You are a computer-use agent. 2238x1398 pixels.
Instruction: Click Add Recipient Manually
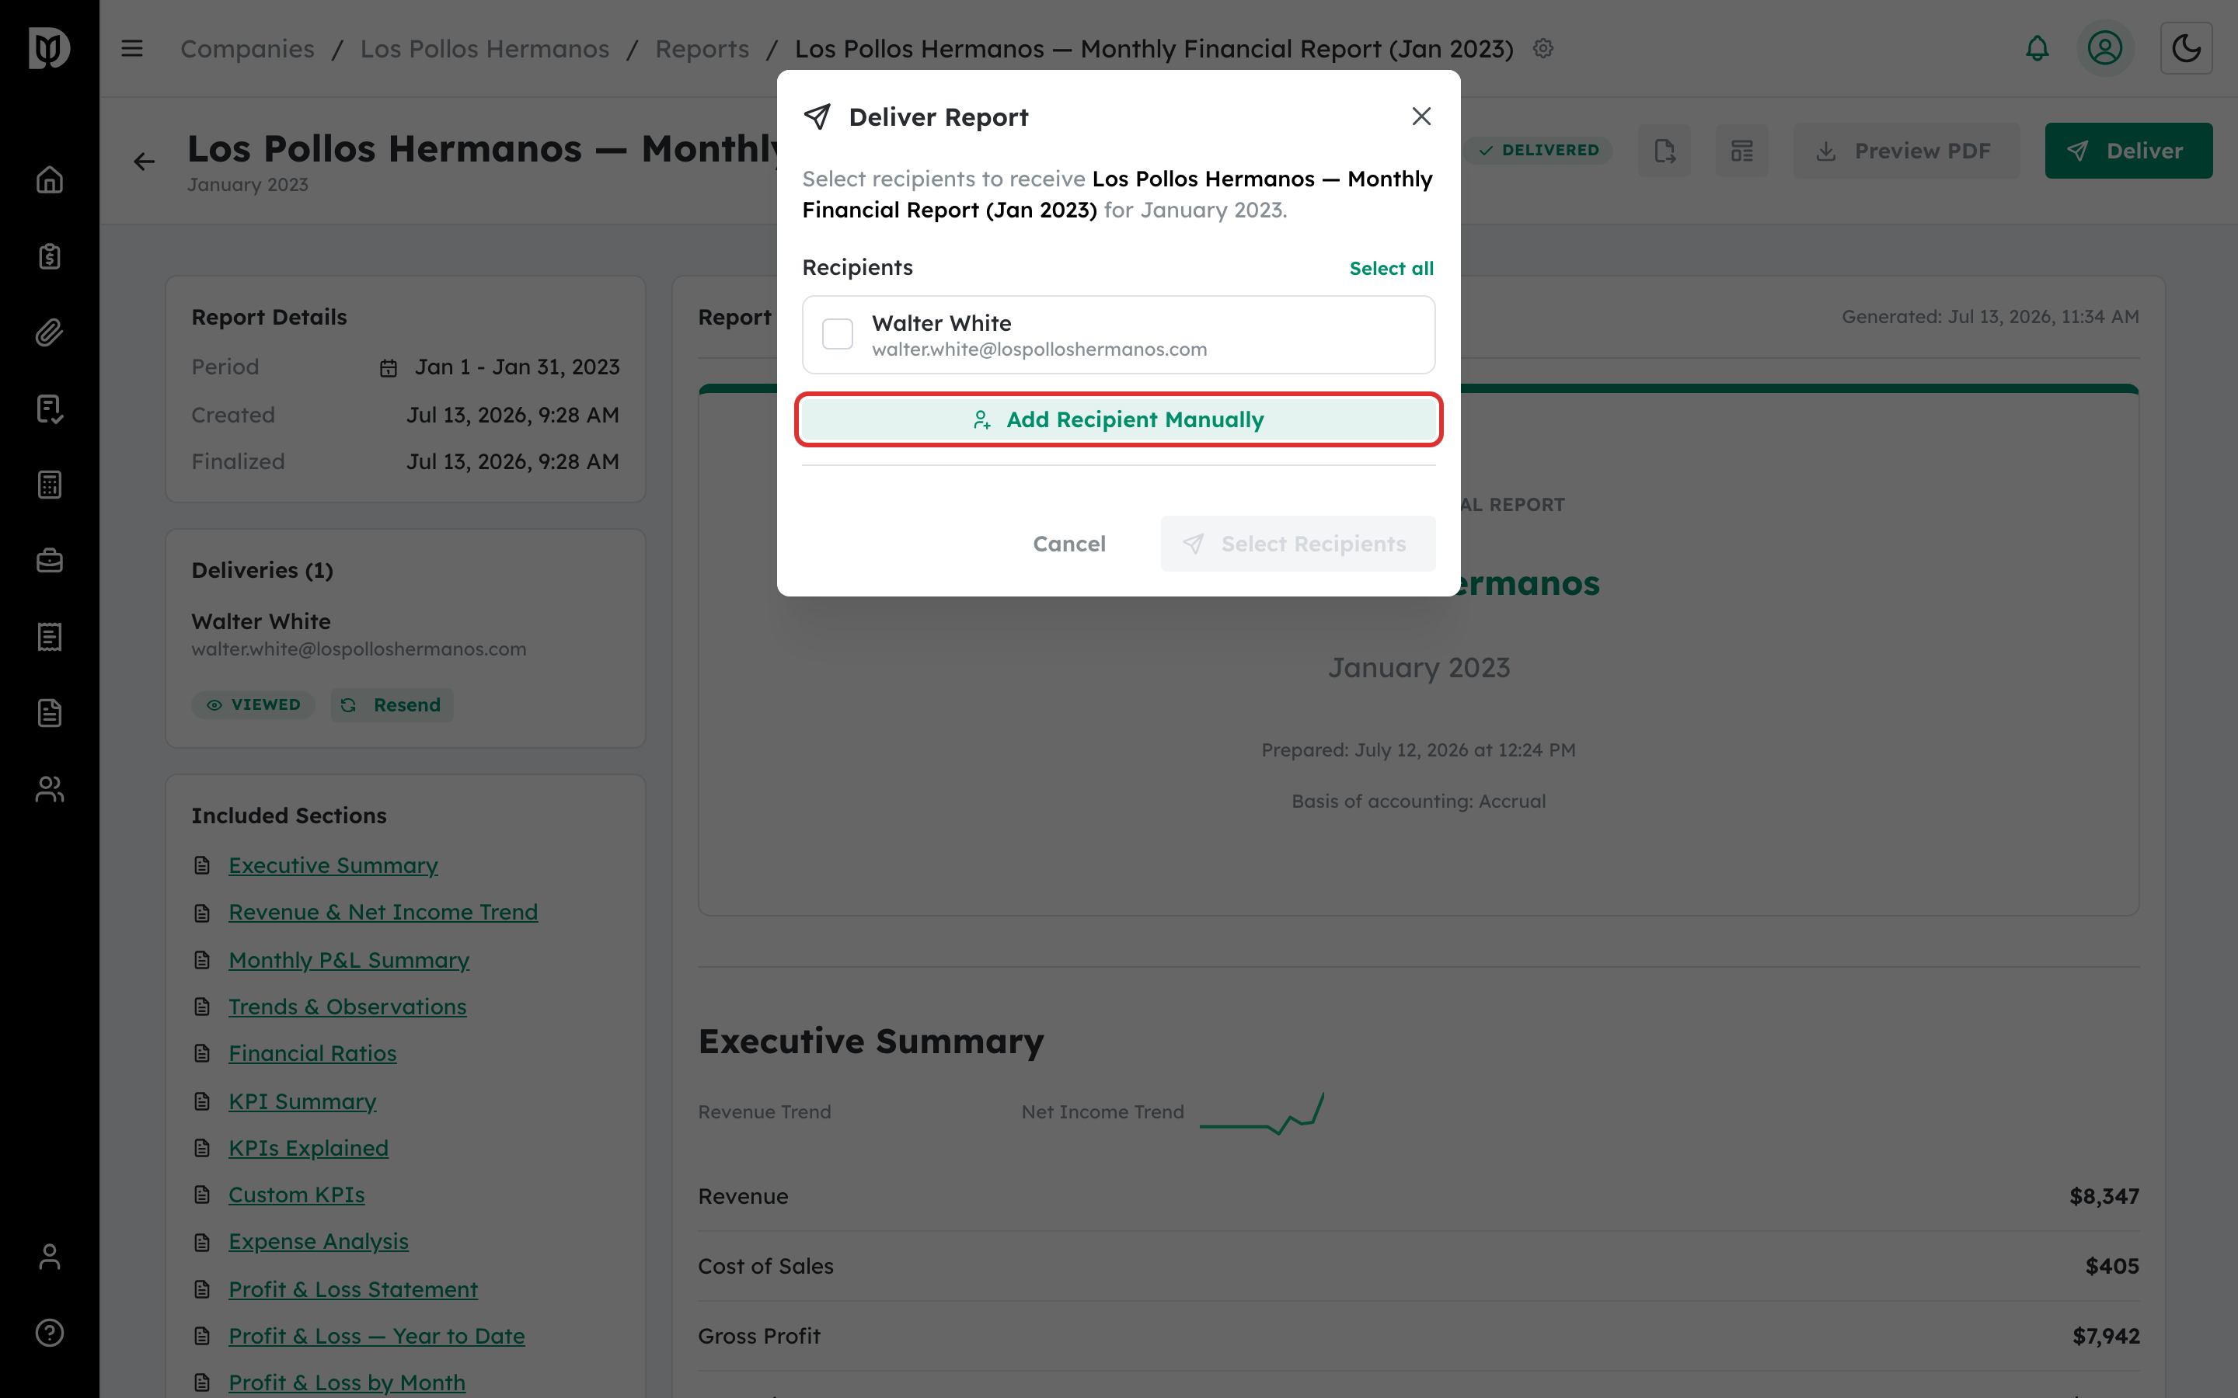click(x=1118, y=419)
